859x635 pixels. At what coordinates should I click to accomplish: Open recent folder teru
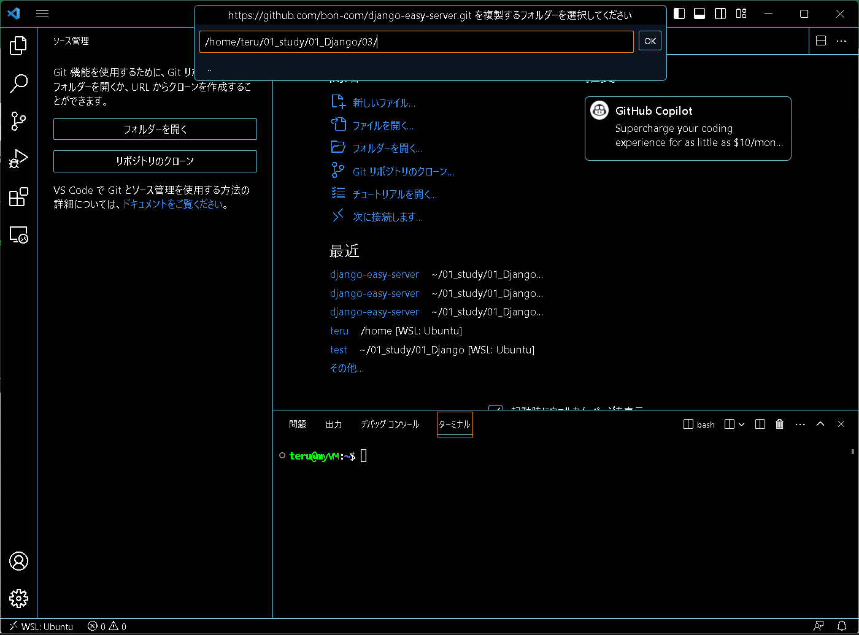coord(339,331)
